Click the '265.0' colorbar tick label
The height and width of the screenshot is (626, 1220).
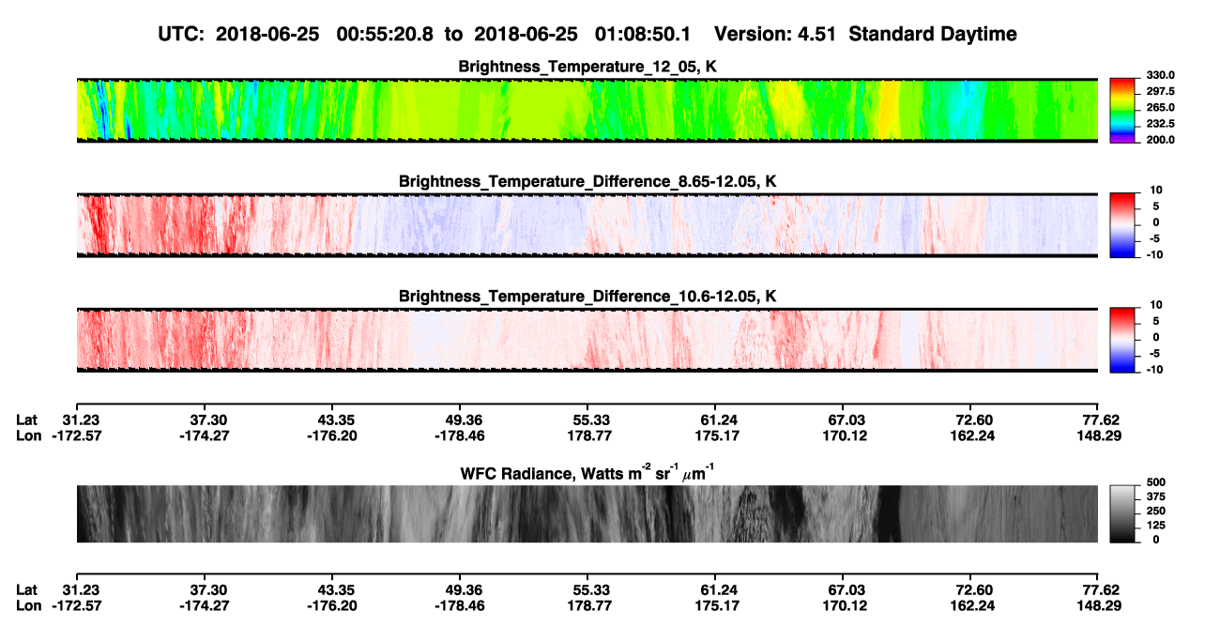point(1162,107)
